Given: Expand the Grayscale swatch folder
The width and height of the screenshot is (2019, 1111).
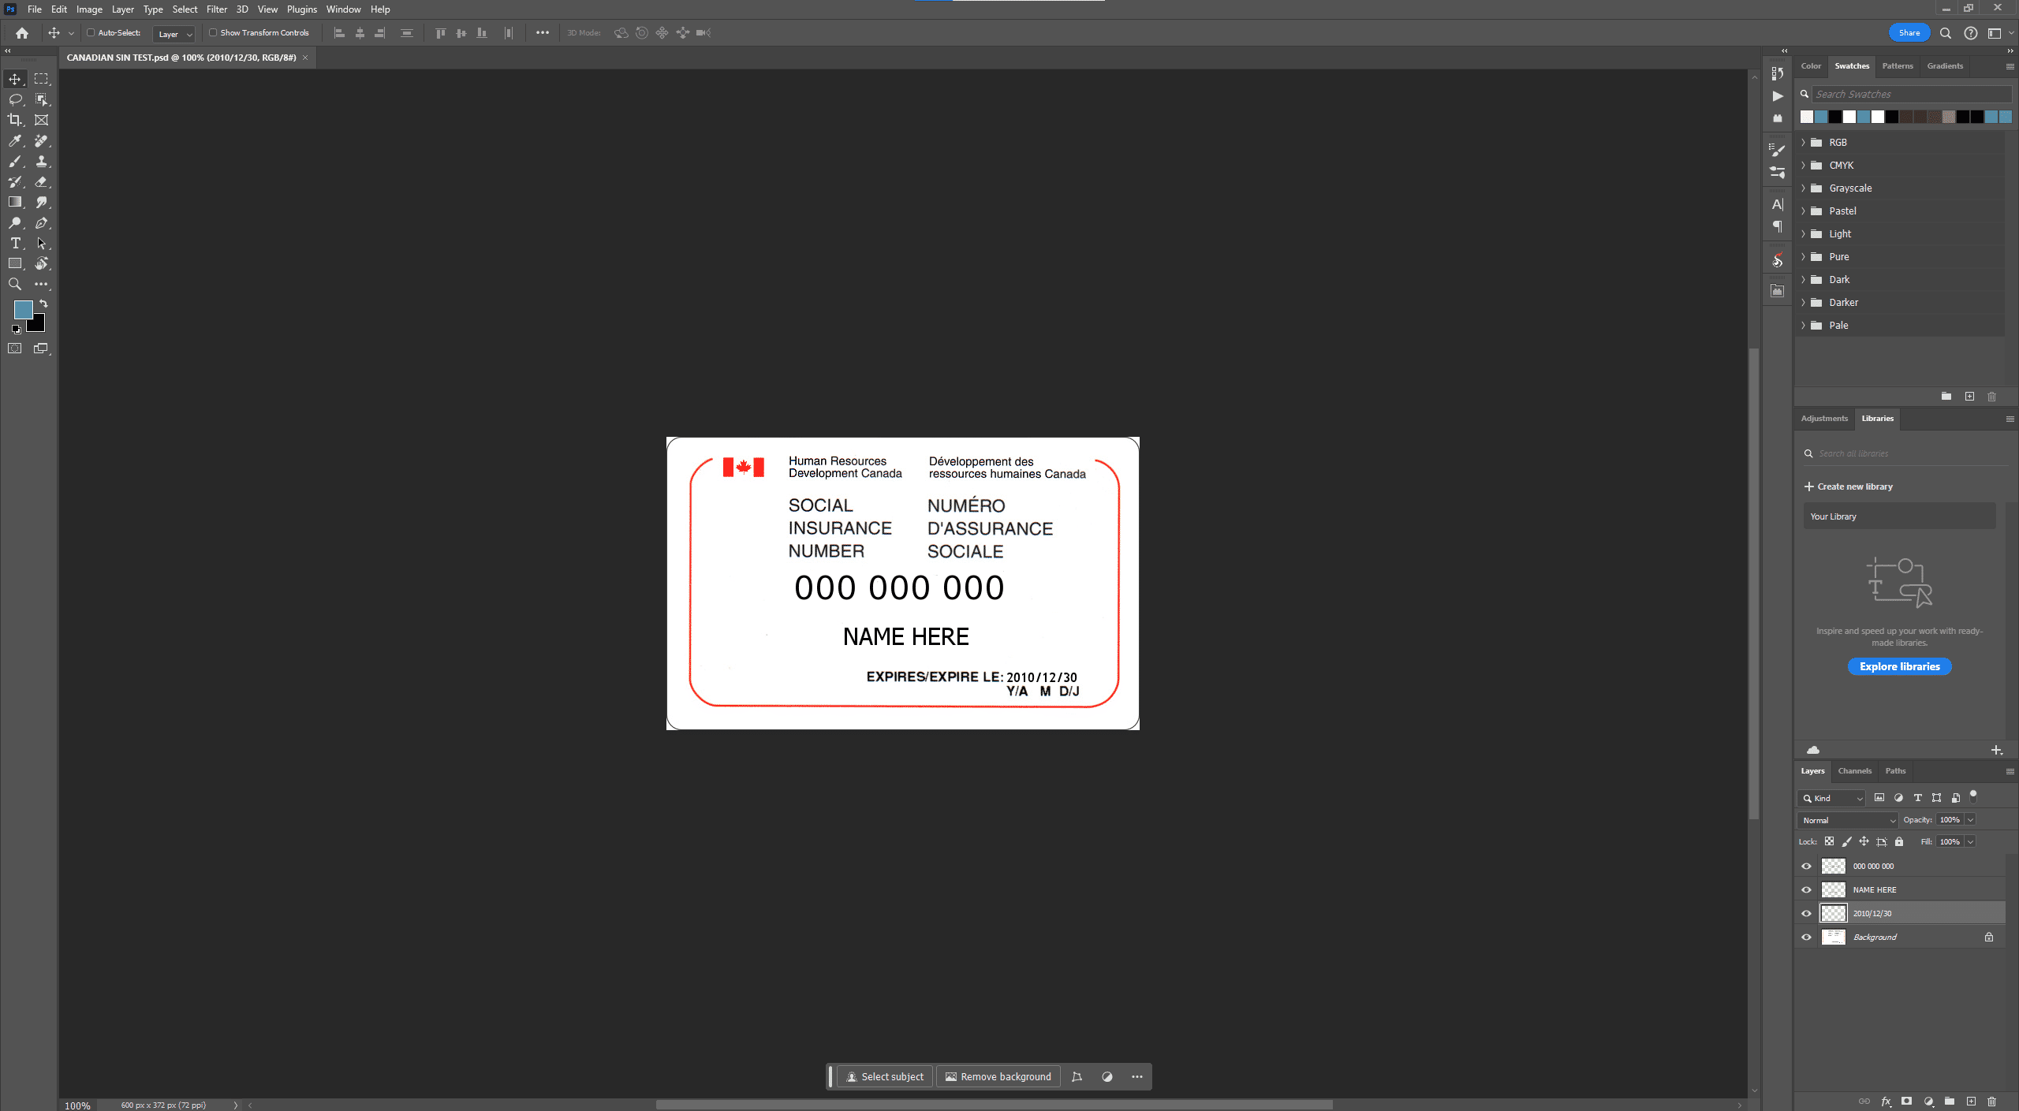Looking at the screenshot, I should tap(1803, 188).
